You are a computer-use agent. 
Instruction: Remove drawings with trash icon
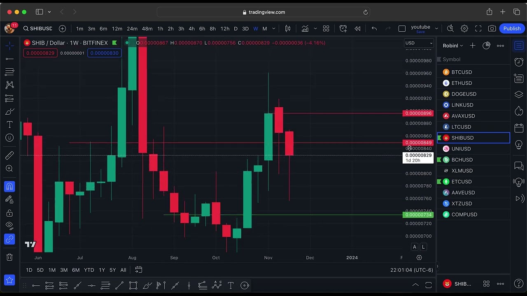[9, 257]
